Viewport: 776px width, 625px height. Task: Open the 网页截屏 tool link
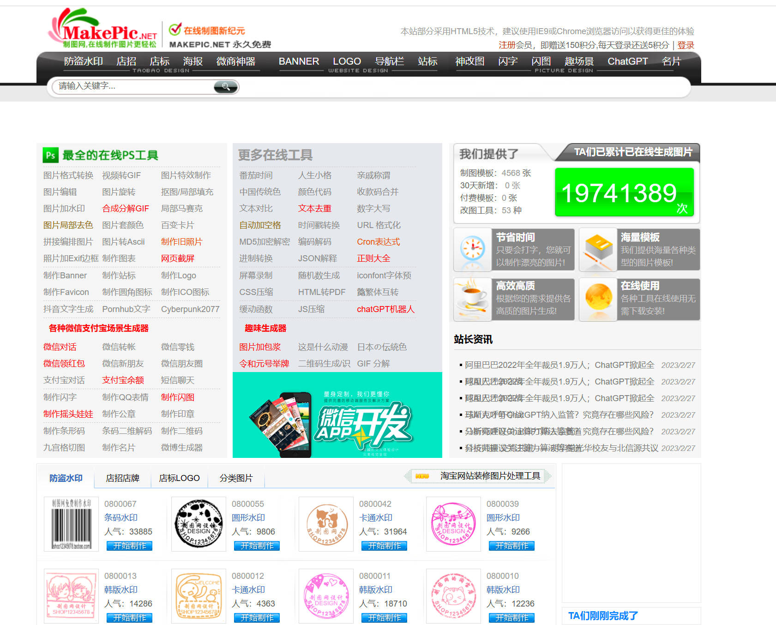tap(178, 258)
